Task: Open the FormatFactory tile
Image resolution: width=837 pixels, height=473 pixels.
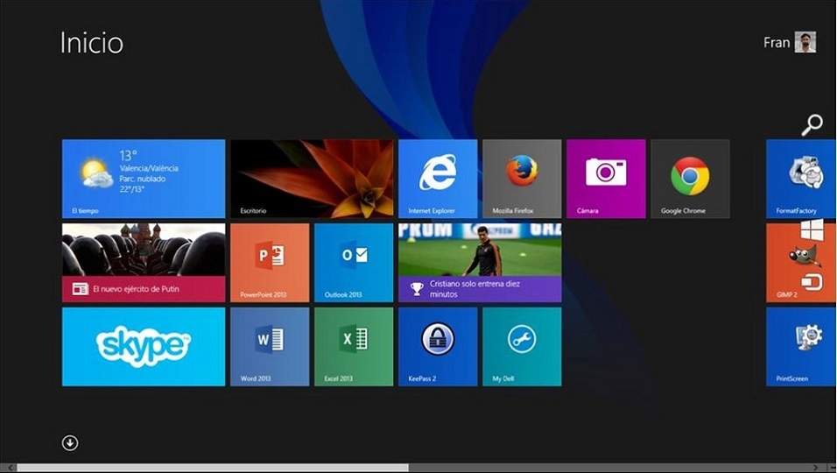Action: [x=801, y=179]
